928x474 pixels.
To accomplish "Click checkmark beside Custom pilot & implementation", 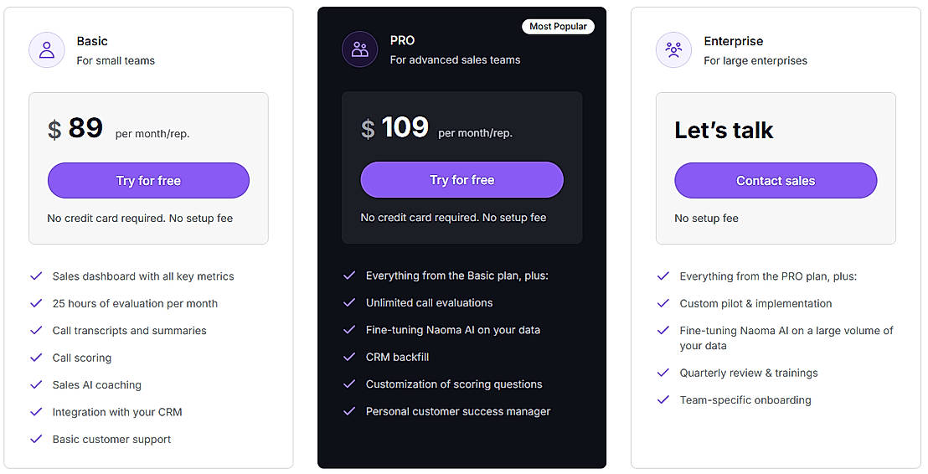I will (x=663, y=303).
